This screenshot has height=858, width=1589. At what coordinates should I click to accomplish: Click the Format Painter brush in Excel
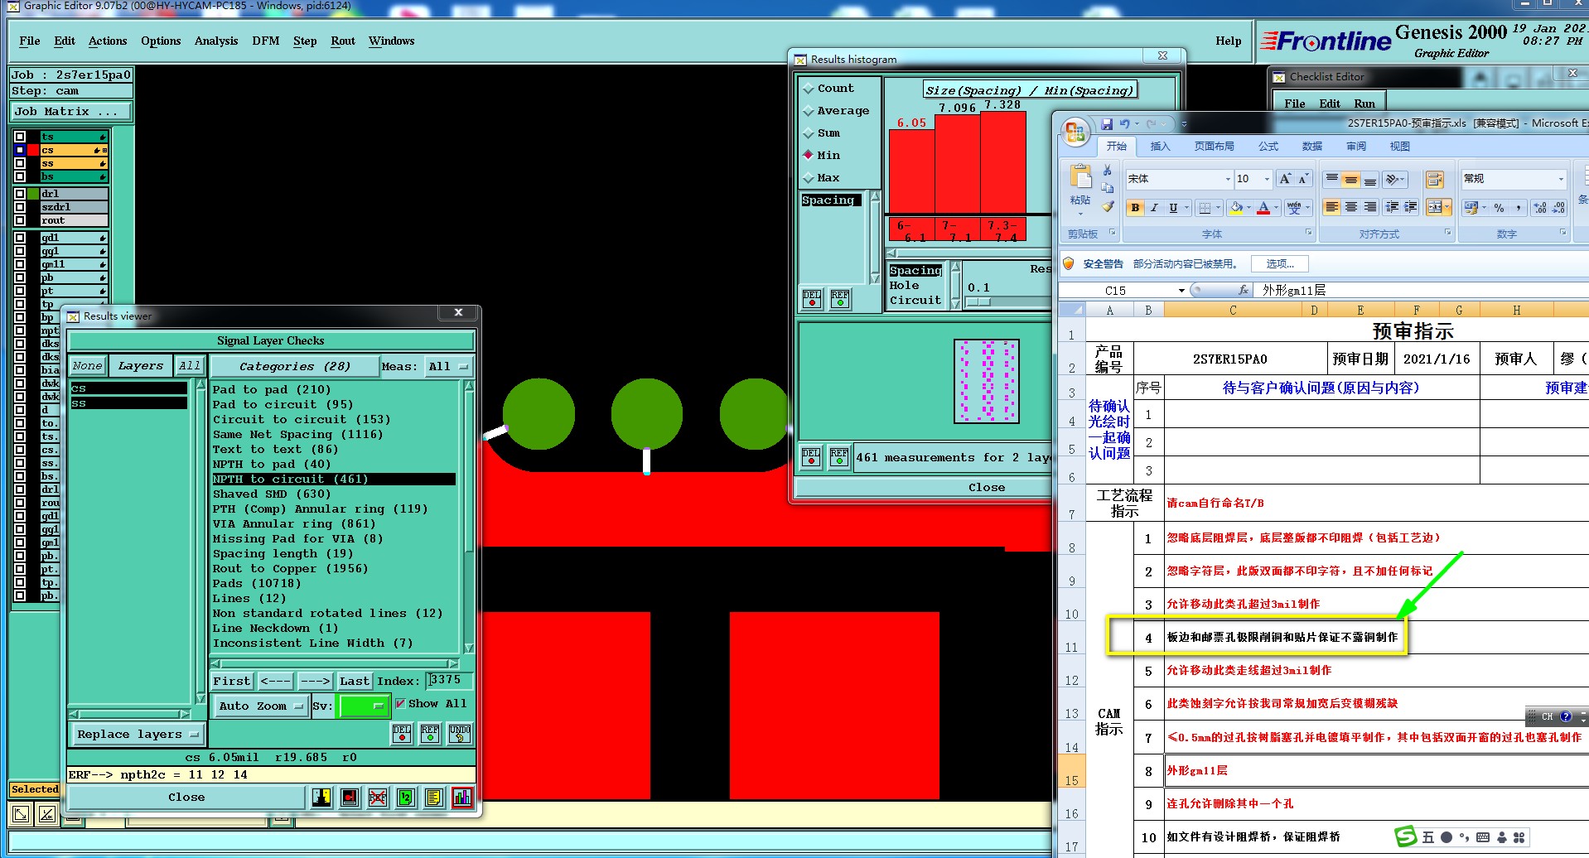point(1107,206)
